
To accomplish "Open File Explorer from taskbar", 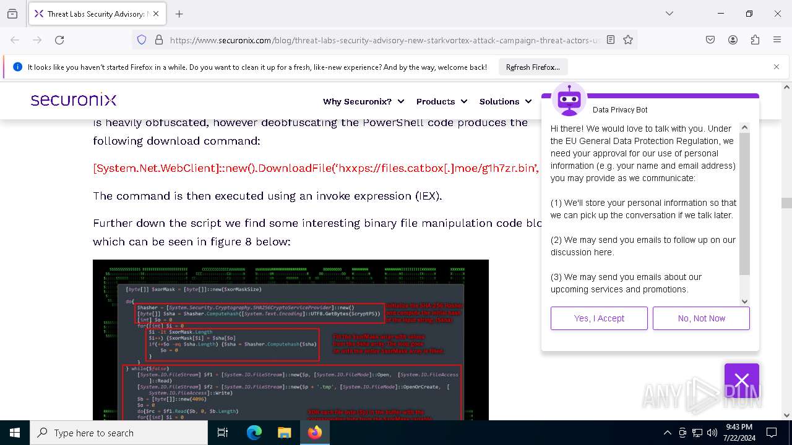I will point(284,433).
